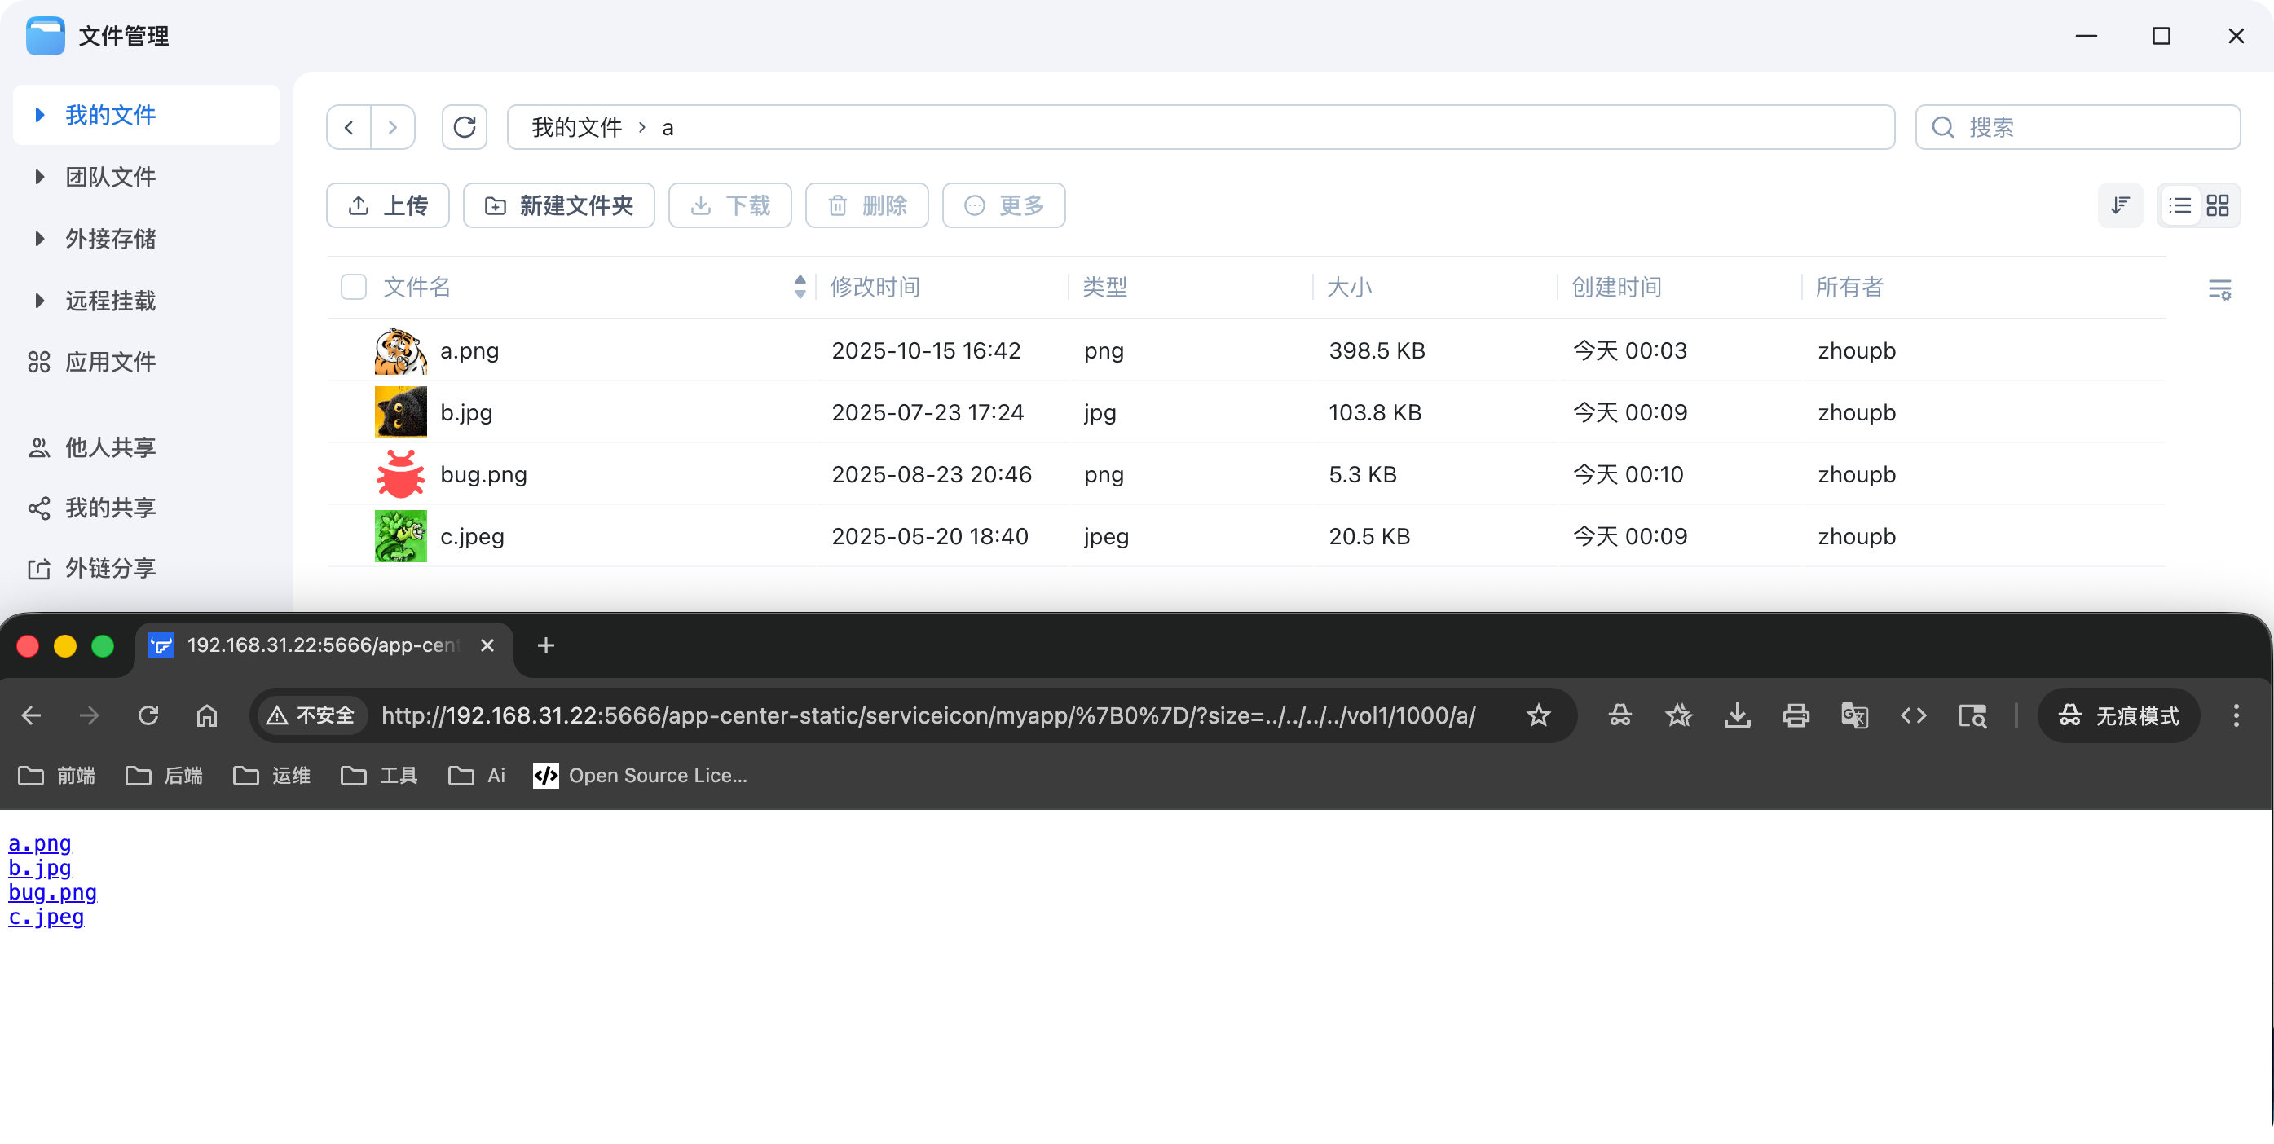Viewport: 2274px width, 1144px height.
Task: Open the sort order icon
Action: tap(2121, 205)
